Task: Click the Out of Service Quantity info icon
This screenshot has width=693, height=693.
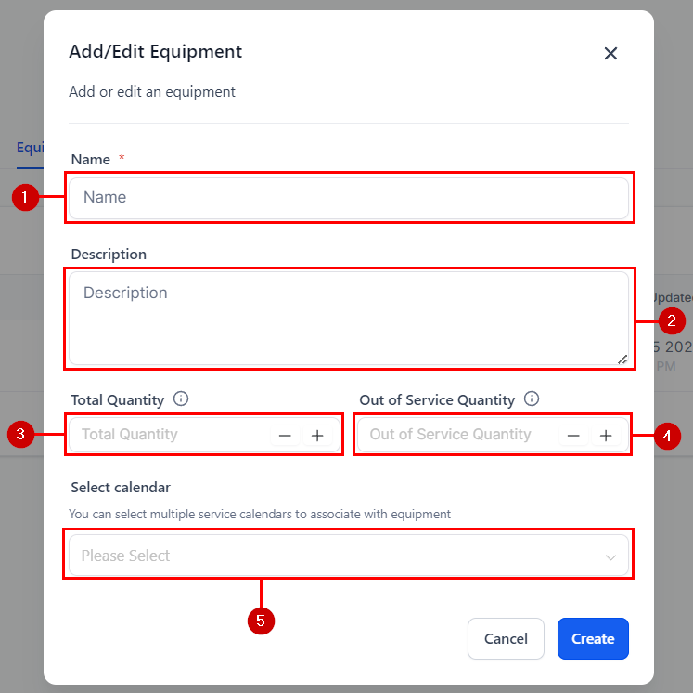Action: tap(532, 399)
